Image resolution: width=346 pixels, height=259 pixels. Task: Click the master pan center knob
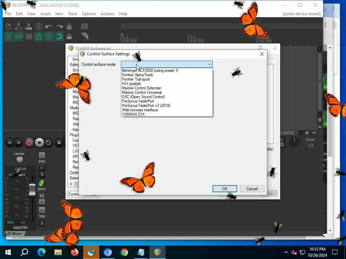[19, 159]
